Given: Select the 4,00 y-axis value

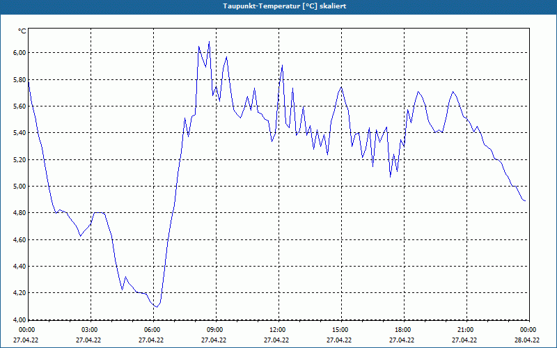Looking at the screenshot, I should 20,319.
